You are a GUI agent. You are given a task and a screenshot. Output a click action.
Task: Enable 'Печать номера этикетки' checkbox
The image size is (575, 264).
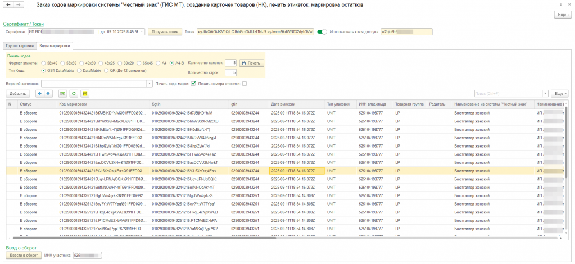pos(245,84)
